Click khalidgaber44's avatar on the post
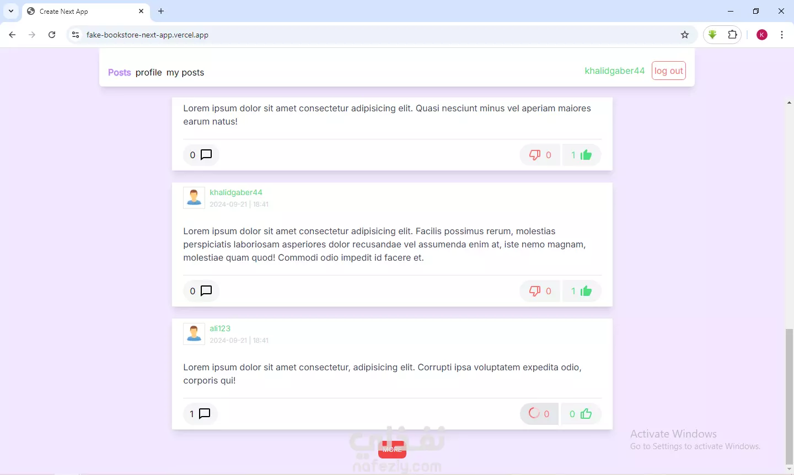This screenshot has width=794, height=475. click(x=194, y=198)
